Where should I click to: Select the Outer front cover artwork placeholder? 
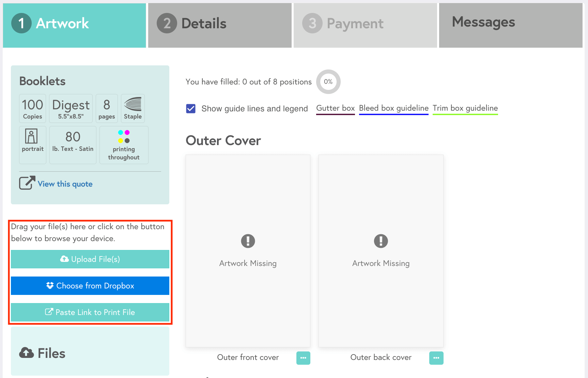coord(248,204)
